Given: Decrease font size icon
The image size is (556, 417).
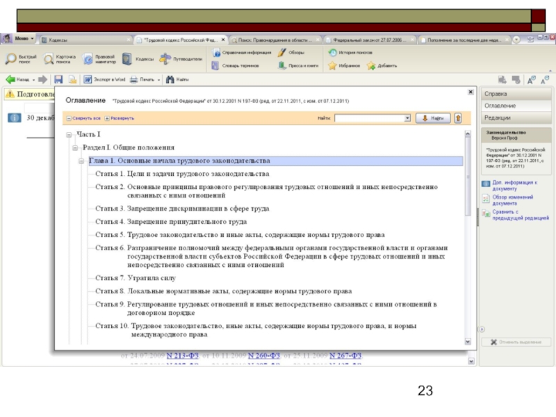Looking at the screenshot, I should (545, 80).
